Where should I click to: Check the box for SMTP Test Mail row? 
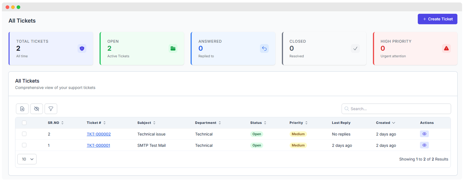tap(24, 145)
